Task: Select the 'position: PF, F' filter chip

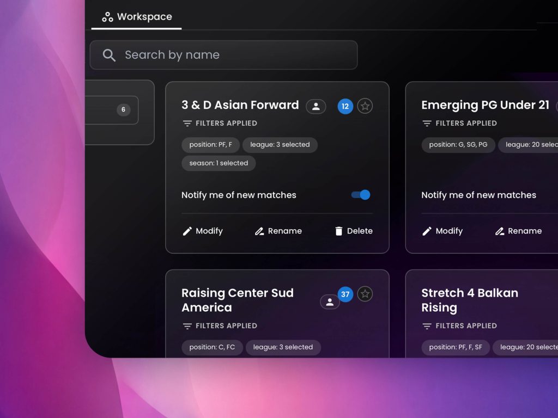Action: coord(210,145)
